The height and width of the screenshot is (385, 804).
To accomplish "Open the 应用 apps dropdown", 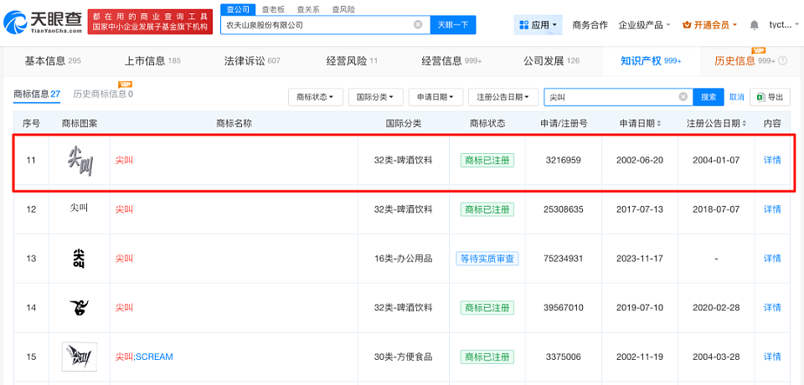I will click(x=538, y=25).
